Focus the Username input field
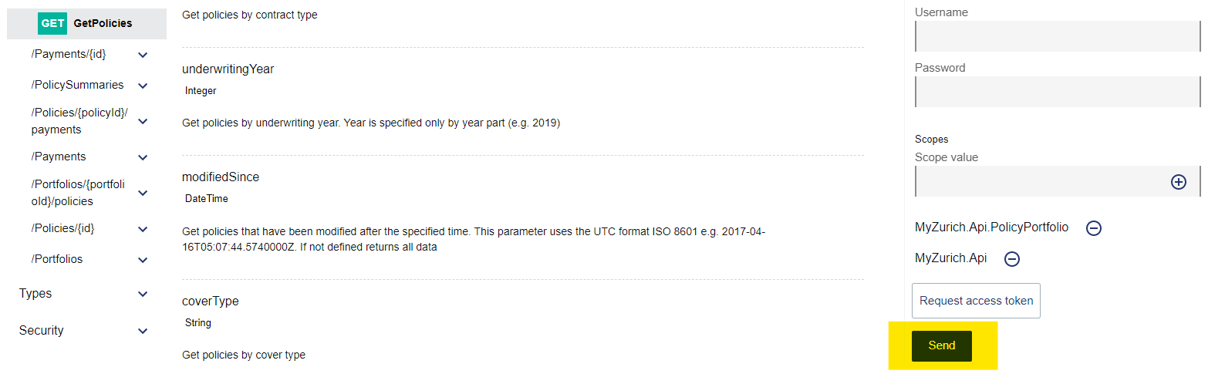This screenshot has width=1225, height=384. click(x=1057, y=36)
